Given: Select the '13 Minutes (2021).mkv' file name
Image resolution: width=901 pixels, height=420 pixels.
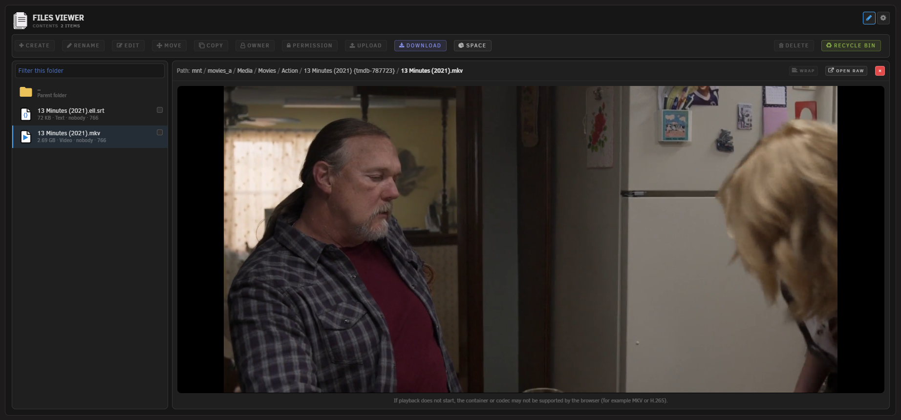Looking at the screenshot, I should [69, 133].
